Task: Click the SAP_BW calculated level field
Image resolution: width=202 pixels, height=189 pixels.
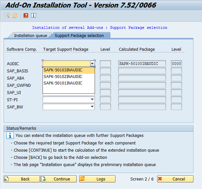Action: coord(176,107)
